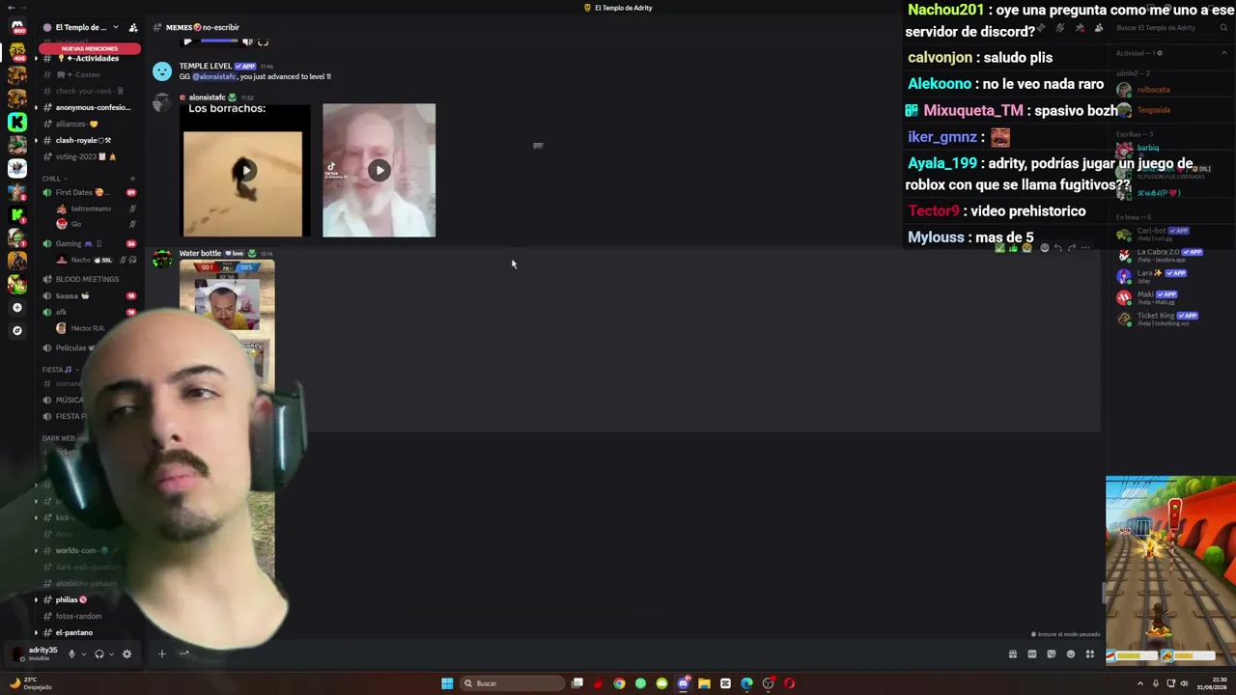Click the reply arrow on Water bottle message
This screenshot has width=1236, height=695.
[x=1057, y=248]
